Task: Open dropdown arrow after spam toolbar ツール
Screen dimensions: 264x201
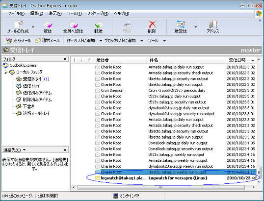Action: [164, 41]
